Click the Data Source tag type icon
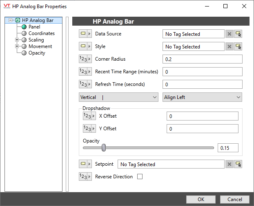 pos(85,34)
